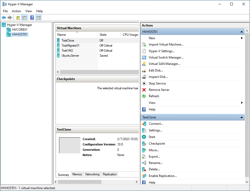Open the Action menu
The width and height of the screenshot is (250, 191).
pos(16,11)
